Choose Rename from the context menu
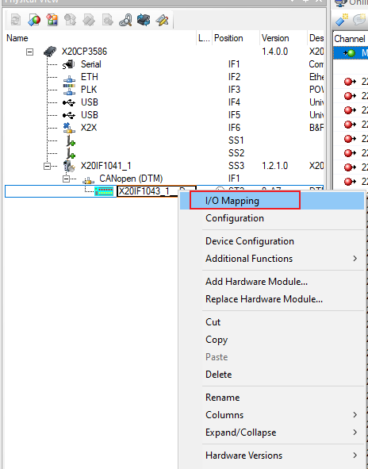The image size is (368, 469). coord(272,398)
